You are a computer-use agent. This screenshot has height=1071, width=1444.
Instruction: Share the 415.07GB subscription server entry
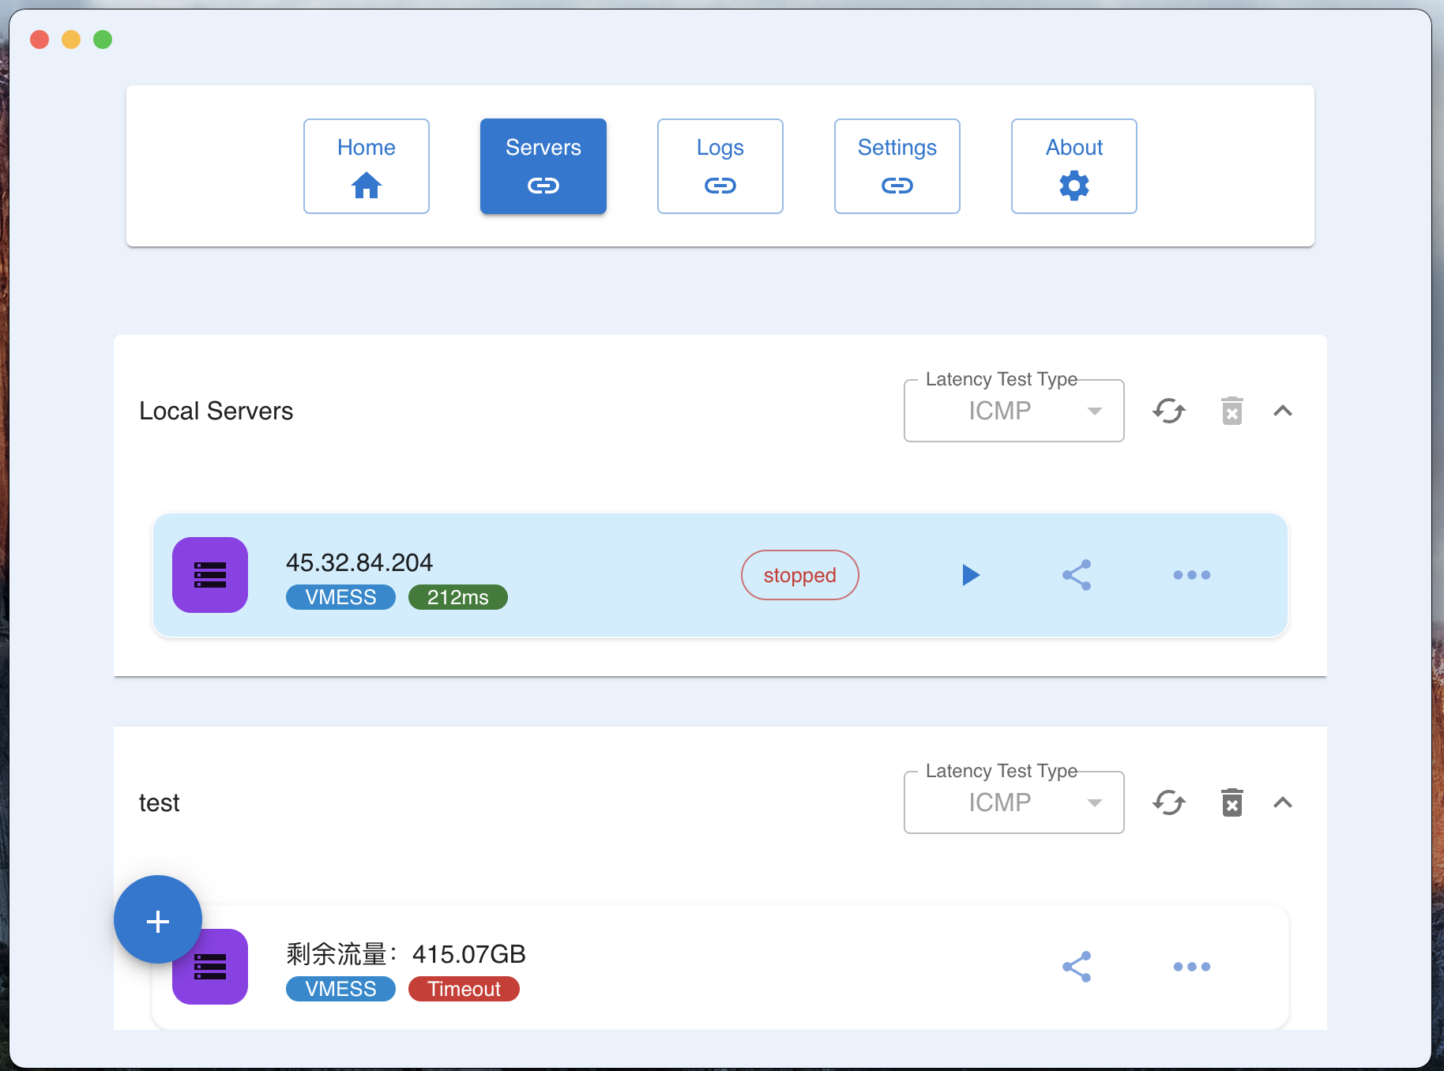(1077, 967)
